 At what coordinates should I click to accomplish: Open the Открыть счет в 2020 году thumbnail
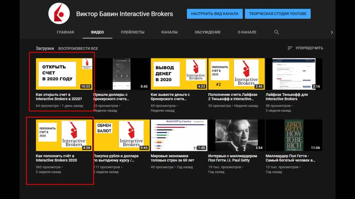[x=64, y=74]
